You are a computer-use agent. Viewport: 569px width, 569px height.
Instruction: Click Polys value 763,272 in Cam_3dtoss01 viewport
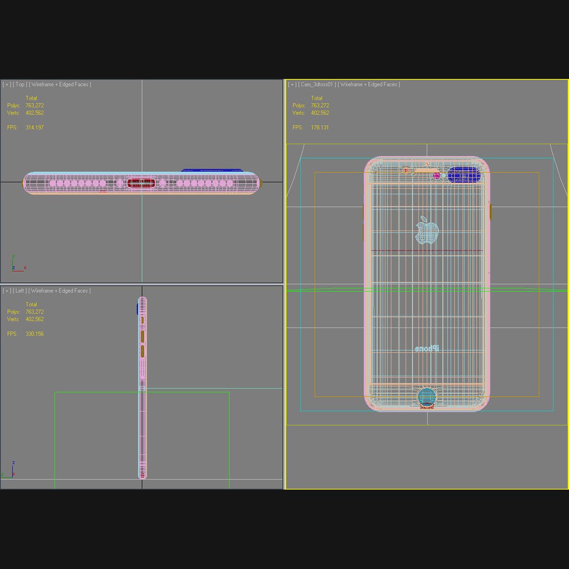click(x=320, y=105)
